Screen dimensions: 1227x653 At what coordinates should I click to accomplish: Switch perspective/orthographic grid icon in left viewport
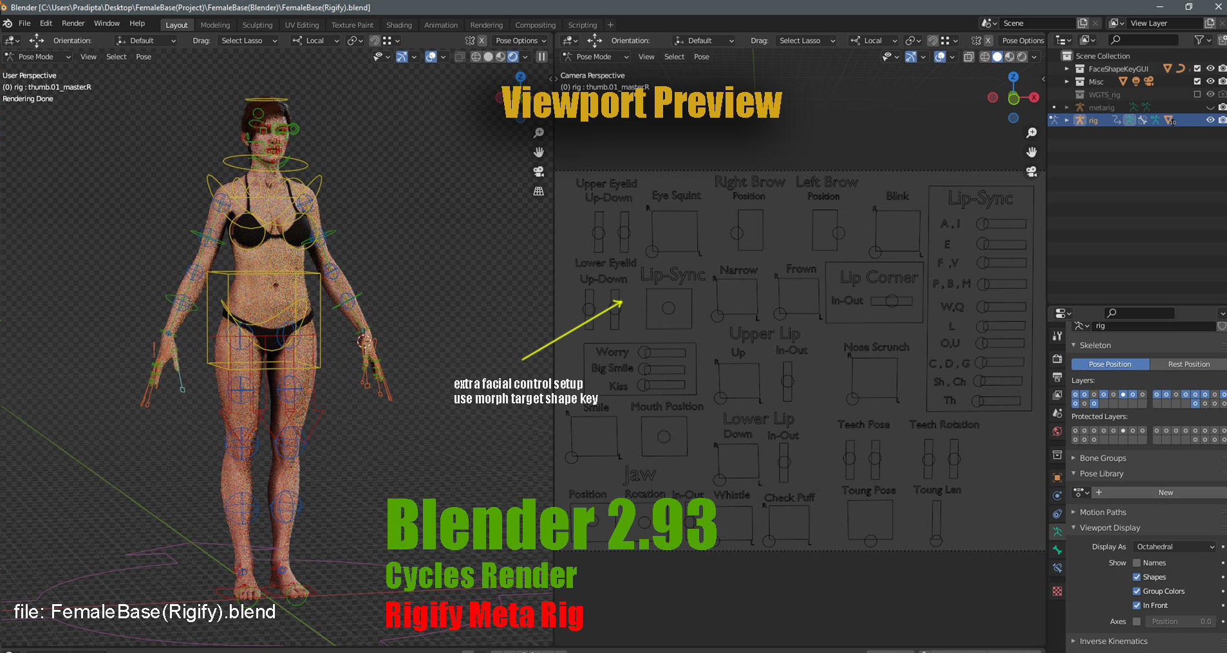click(x=539, y=191)
